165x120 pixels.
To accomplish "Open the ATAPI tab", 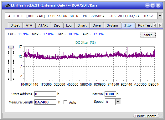I will pos(43,25).
